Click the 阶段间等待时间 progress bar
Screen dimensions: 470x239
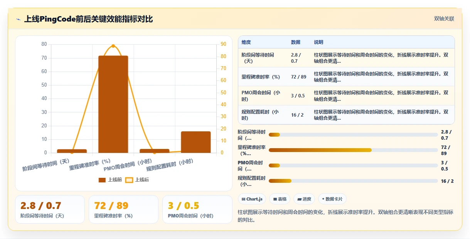pyautogui.click(x=353, y=135)
